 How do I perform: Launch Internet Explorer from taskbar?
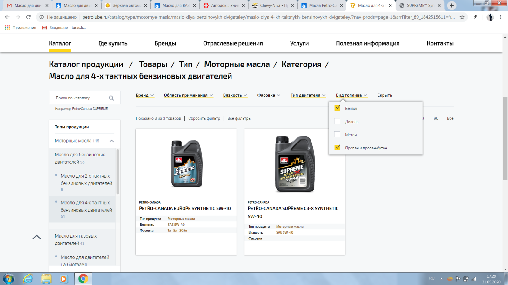pyautogui.click(x=28, y=279)
